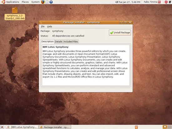The width and height of the screenshot is (172, 129).
Task: Click the Package Installer window menu icon
Action: [41, 22]
